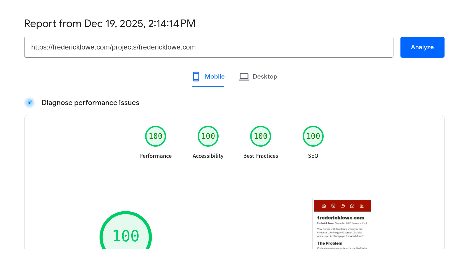Select the Best Practices score gauge circle
Screen dimensions: 467x262
pos(261,136)
